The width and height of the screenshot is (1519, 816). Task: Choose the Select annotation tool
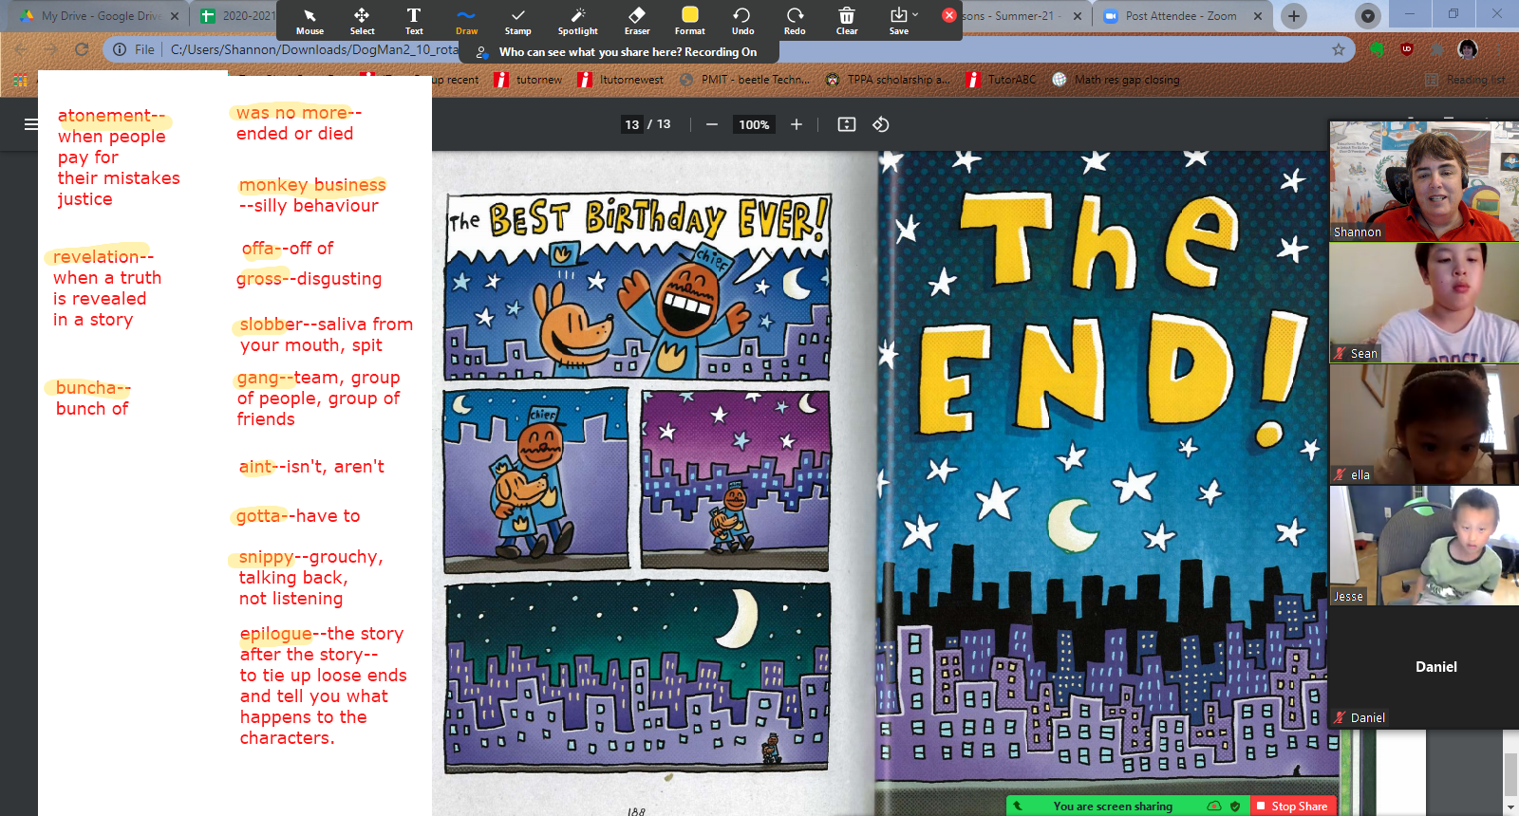[362, 21]
